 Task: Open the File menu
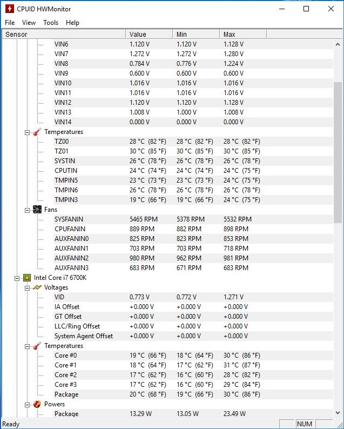10,23
